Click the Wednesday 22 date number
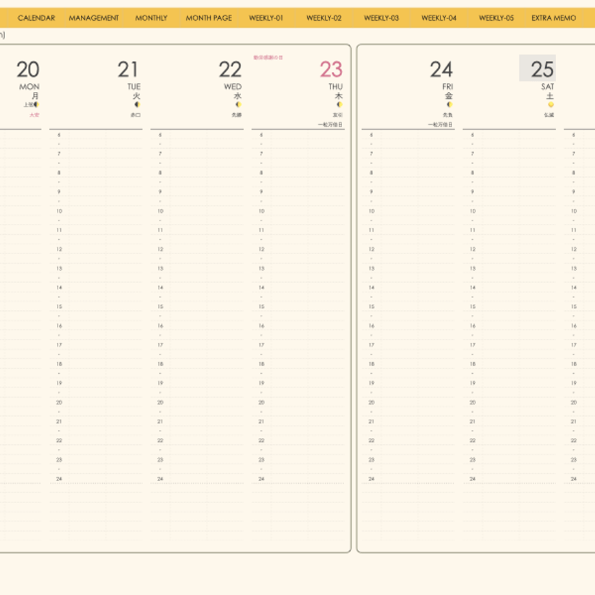Viewport: 595px width, 595px height. [230, 69]
